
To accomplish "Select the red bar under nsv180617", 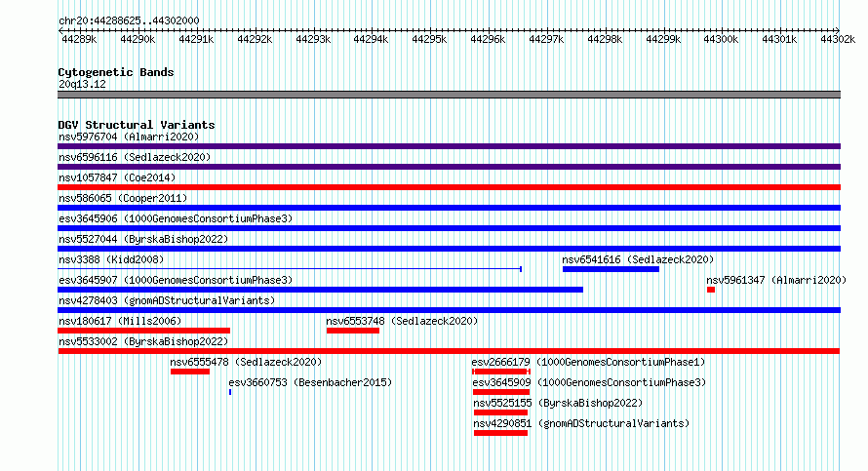I will pyautogui.click(x=144, y=331).
